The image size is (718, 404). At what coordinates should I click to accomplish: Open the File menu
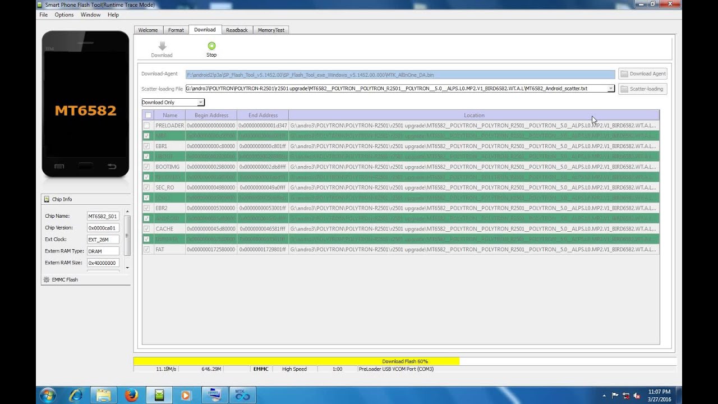coord(43,15)
